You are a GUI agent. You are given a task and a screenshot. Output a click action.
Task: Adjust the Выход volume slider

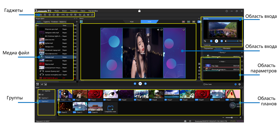(233, 41)
